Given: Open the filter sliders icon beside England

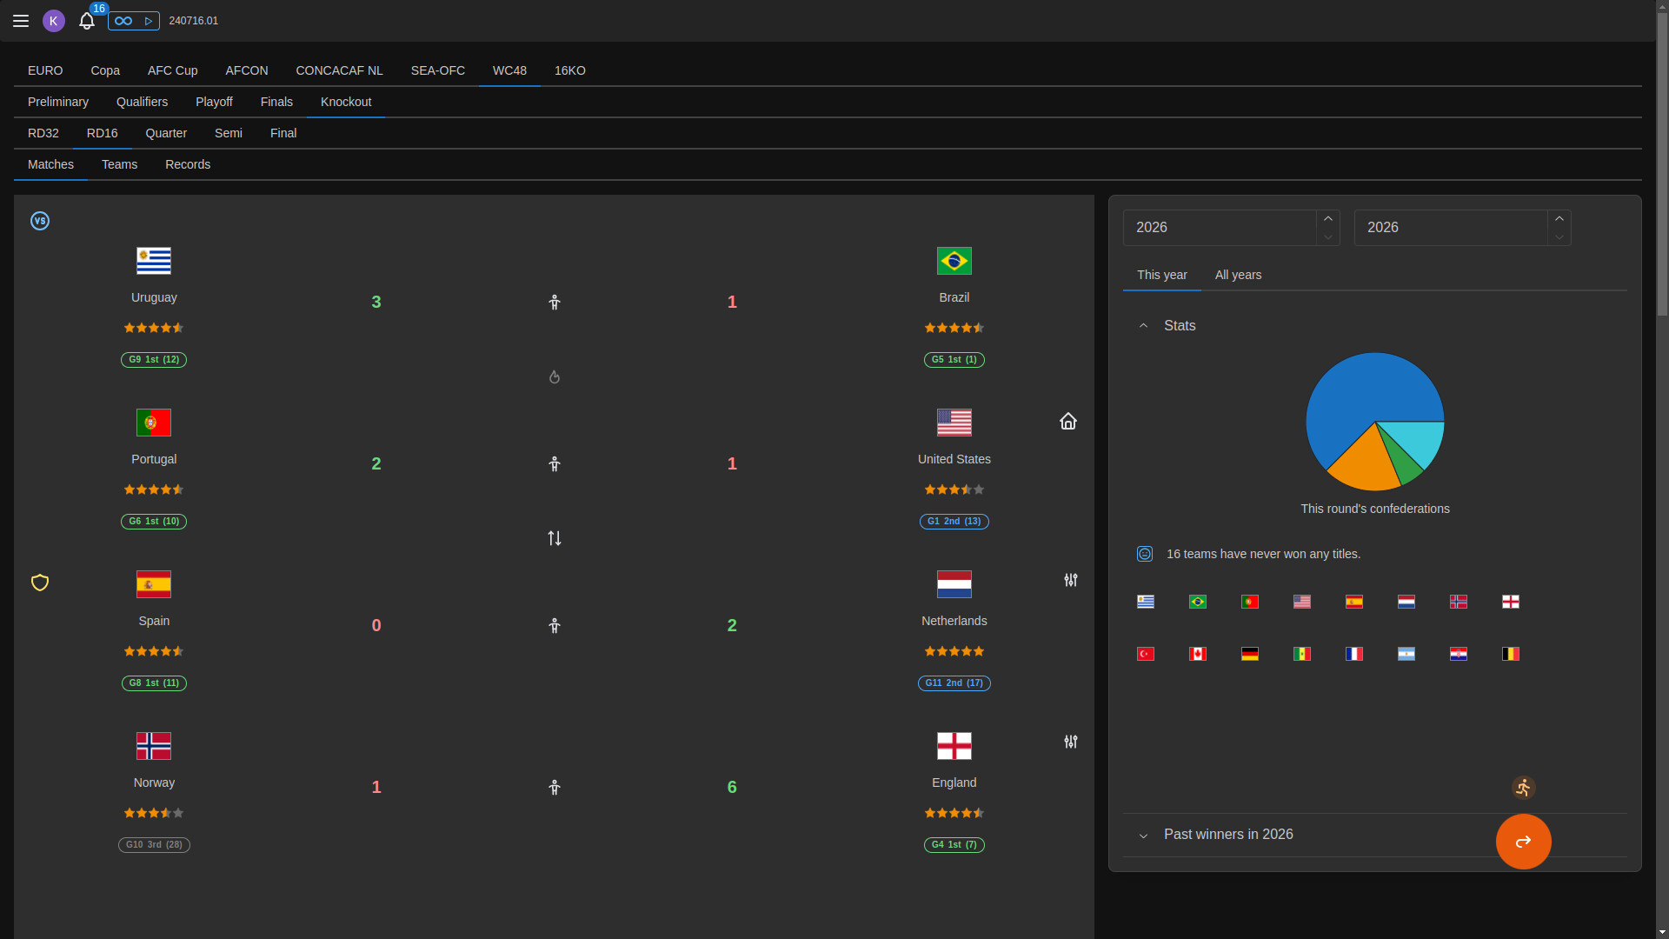Looking at the screenshot, I should [1070, 742].
